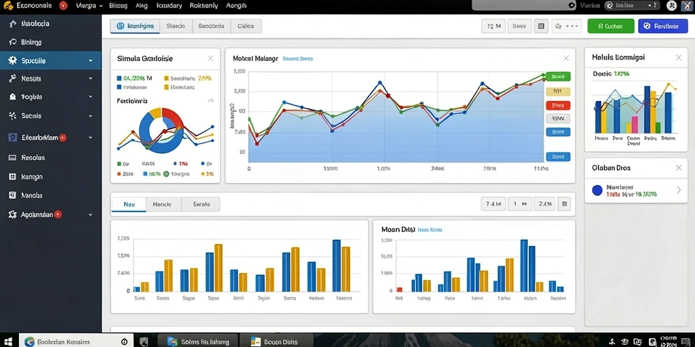695x347 pixels.
Task: Open the Windows Start menu
Action: [8, 342]
